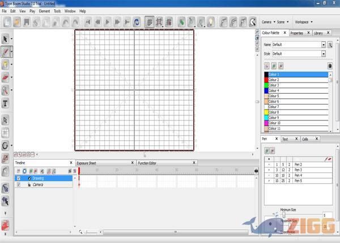This screenshot has height=243, width=340.
Task: Click the green icon in top toolbar
Action: pyautogui.click(x=181, y=22)
